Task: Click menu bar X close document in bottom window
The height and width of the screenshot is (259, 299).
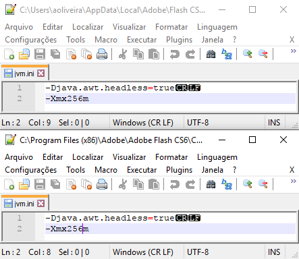Action: 292,170
